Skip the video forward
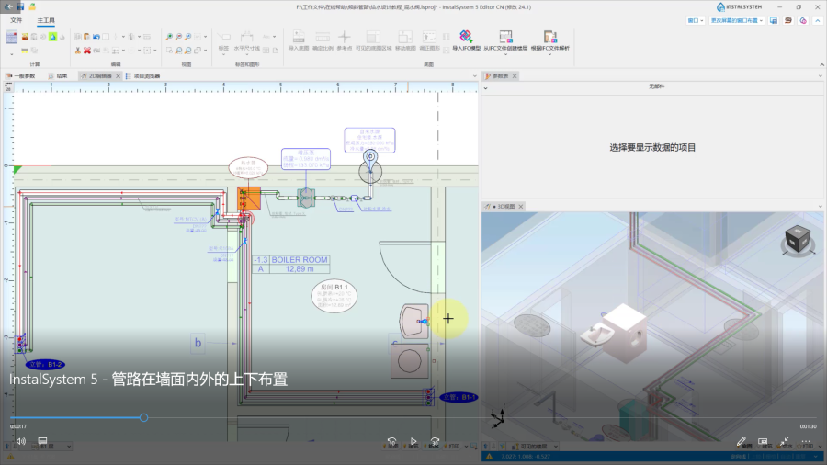This screenshot has height=465, width=827. (x=435, y=441)
